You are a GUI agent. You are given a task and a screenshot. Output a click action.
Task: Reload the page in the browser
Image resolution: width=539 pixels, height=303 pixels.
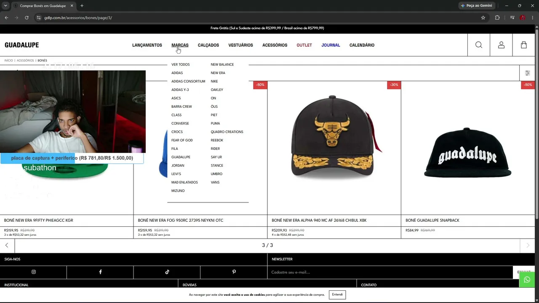[27, 18]
